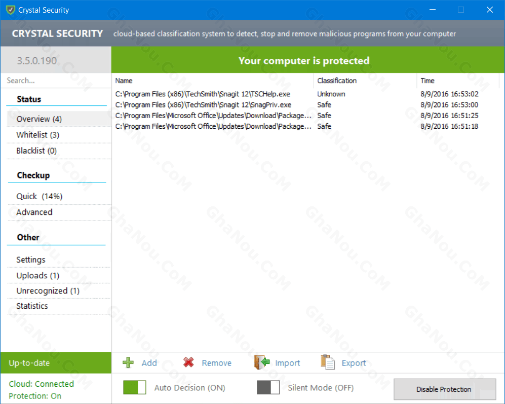505x404 pixels.
Task: Toggle the Silent Mode switch
Action: click(x=268, y=387)
